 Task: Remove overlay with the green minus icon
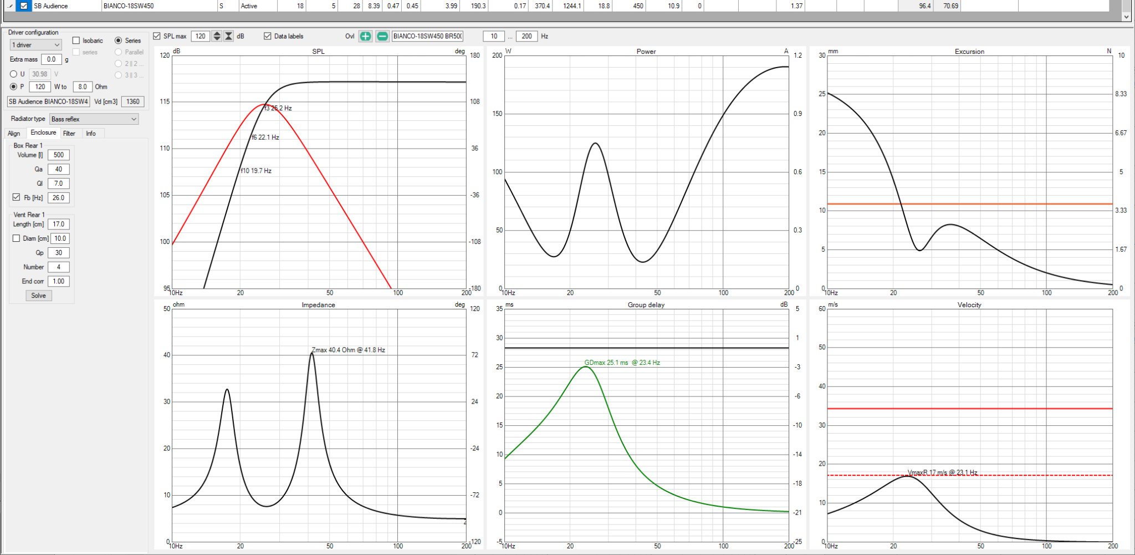pyautogui.click(x=382, y=36)
